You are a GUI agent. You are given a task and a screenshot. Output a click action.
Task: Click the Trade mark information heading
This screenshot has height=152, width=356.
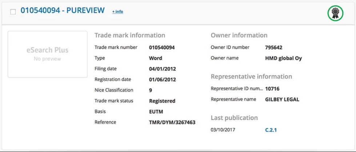130,35
